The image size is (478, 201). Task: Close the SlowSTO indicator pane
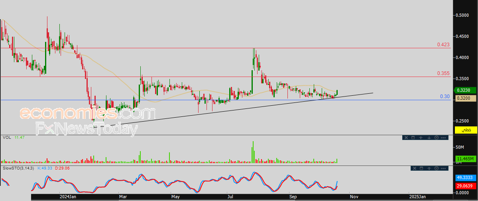414,168
